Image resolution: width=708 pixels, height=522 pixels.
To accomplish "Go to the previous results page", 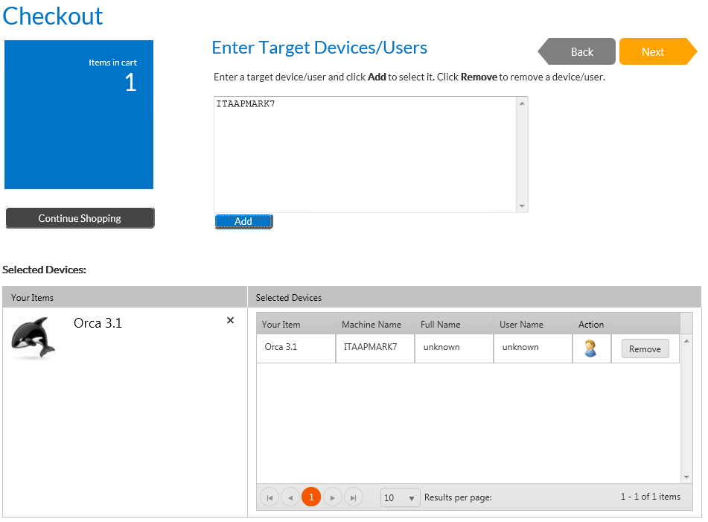I will [290, 497].
